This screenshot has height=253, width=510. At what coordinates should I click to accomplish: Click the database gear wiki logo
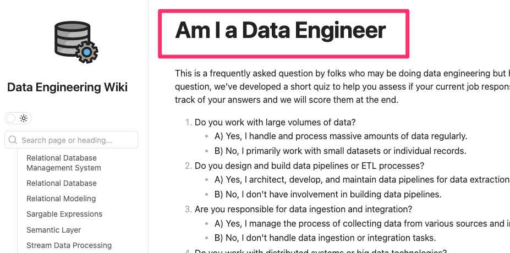pos(76,42)
